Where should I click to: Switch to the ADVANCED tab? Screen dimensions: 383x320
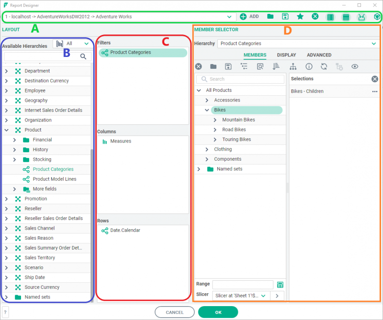coord(319,55)
